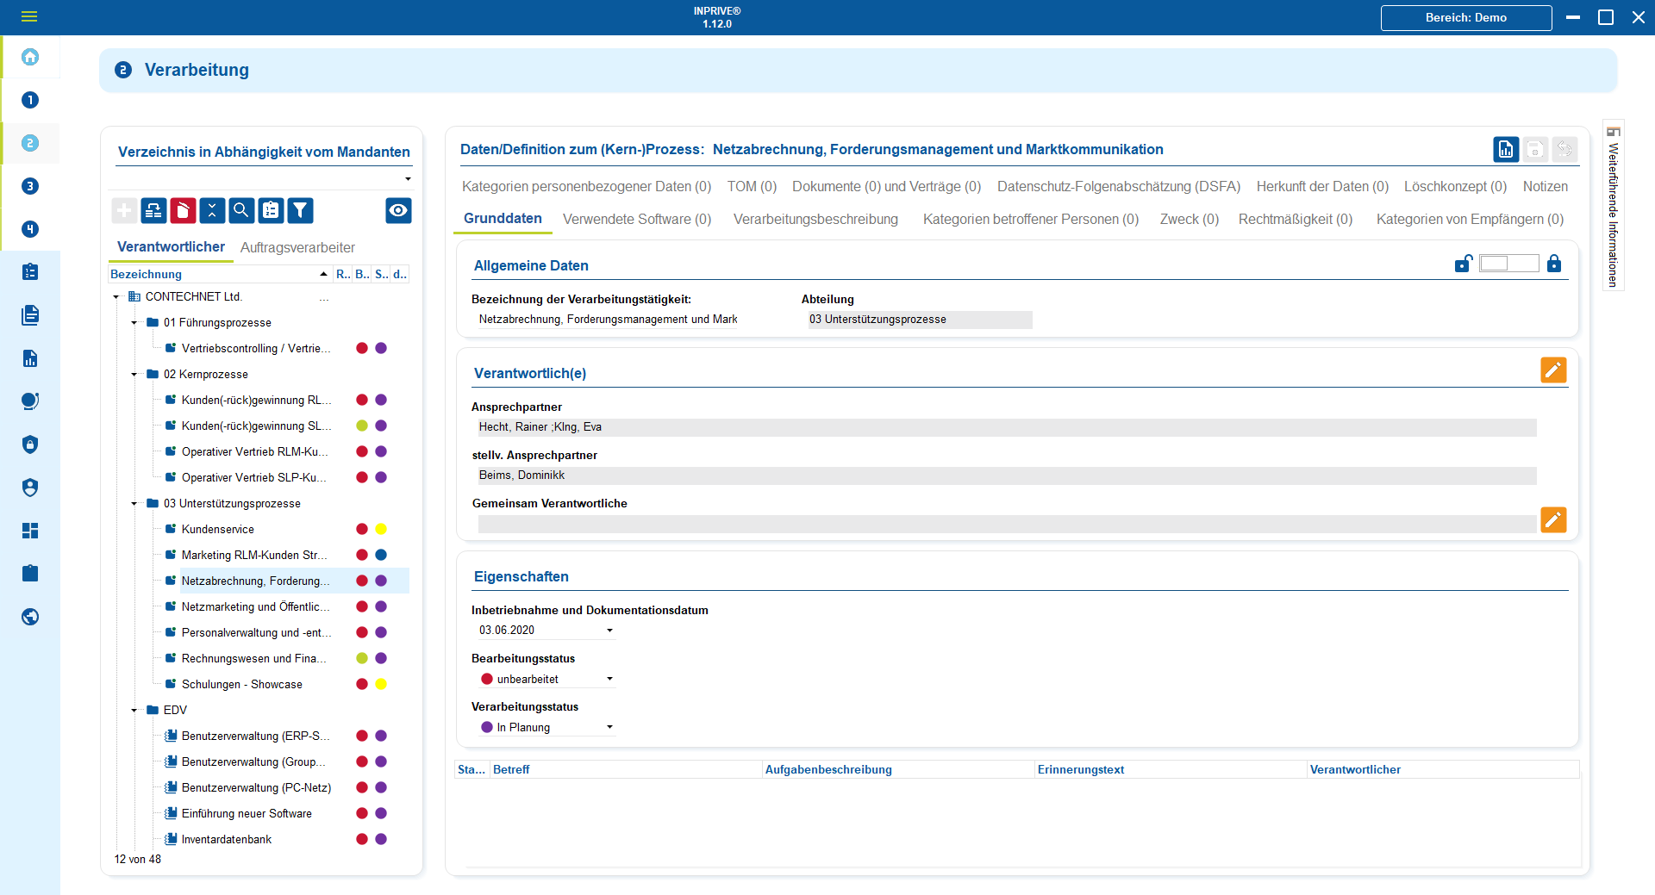Open the Auftragsverarbeiter tab
The image size is (1655, 895).
[297, 248]
